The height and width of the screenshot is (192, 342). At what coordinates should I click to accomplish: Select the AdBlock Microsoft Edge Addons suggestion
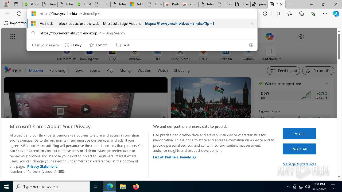[142, 23]
